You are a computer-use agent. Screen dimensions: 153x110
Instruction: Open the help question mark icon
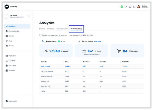click(130, 7)
